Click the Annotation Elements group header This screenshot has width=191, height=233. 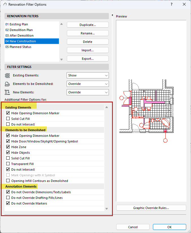click(x=54, y=186)
